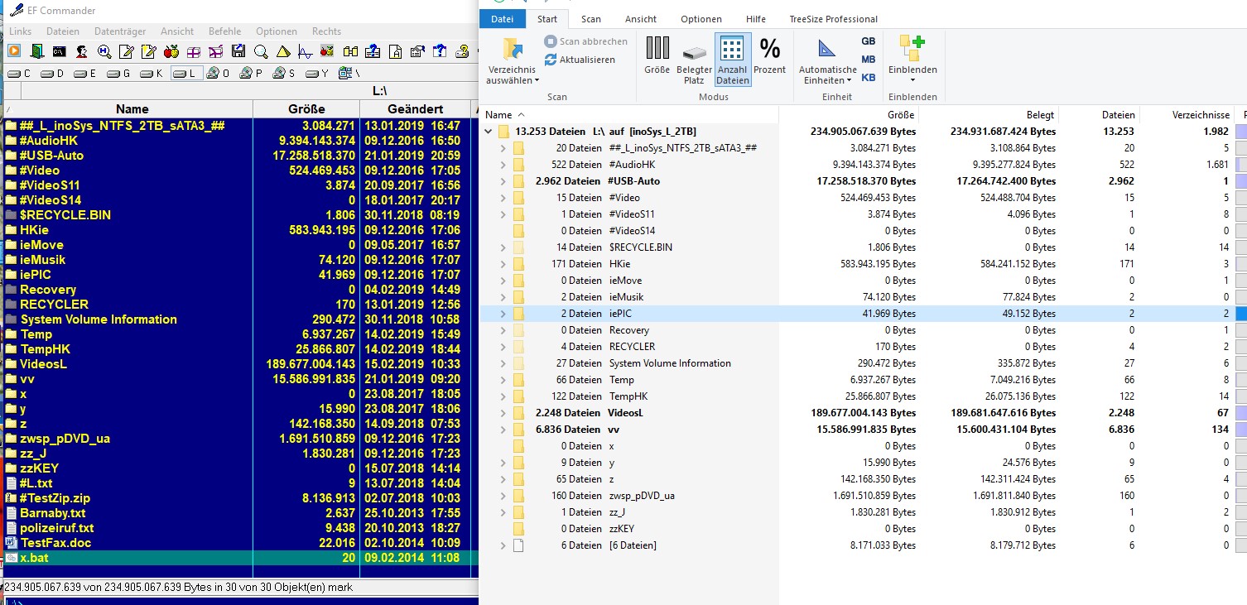Open the network drive icon in the drive bar

(344, 74)
